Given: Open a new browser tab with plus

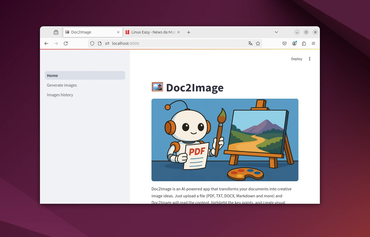Looking at the screenshot, I should point(188,32).
